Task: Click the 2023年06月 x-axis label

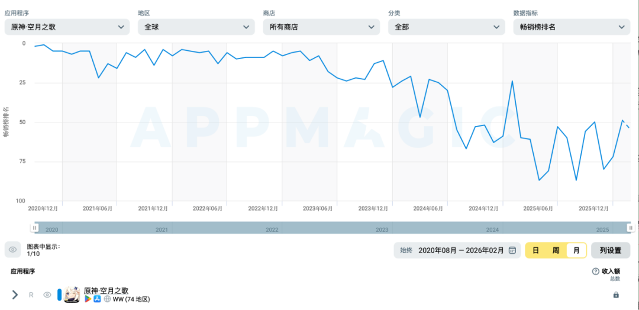Action: [x=318, y=209]
